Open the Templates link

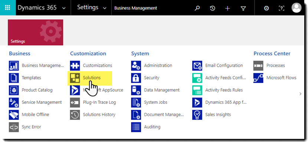pos(32,77)
